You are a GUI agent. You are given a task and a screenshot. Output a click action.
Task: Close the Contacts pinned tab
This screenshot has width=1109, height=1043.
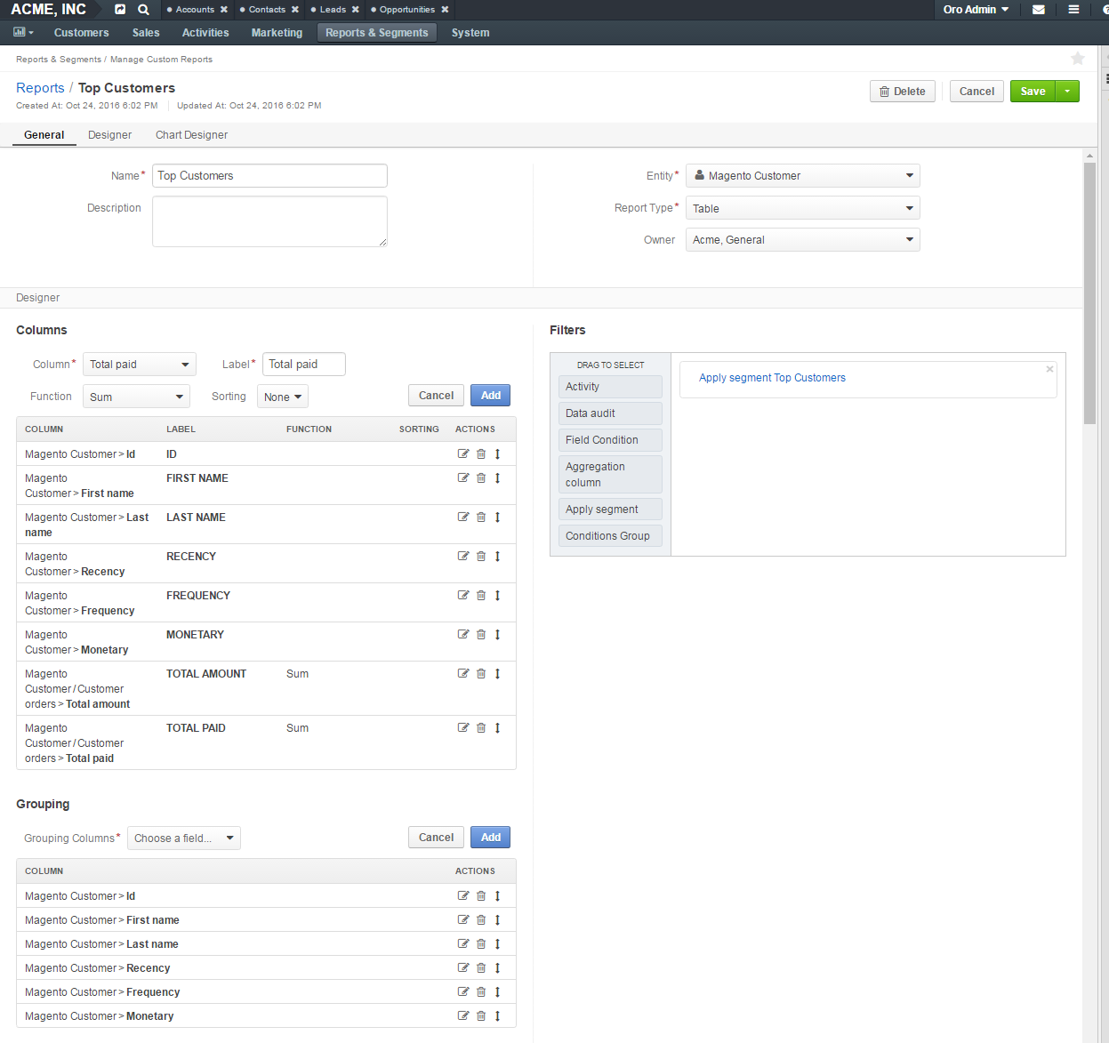click(x=295, y=10)
